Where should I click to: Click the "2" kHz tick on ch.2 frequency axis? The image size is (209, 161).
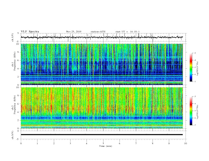point(18,120)
